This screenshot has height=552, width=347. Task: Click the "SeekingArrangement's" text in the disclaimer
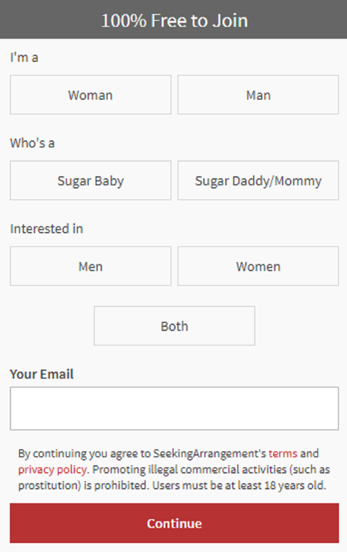point(209,453)
